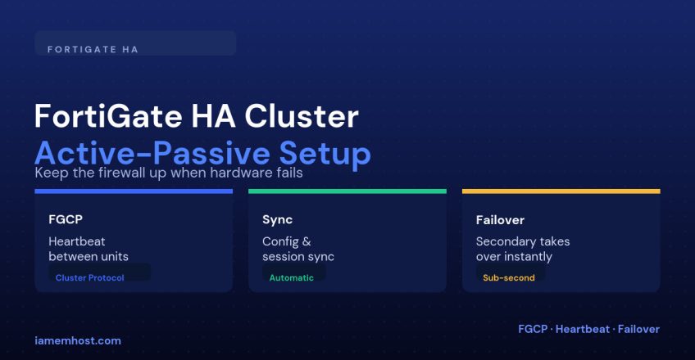Click 'Keep the firewall up when hardware fails' subtitle
The height and width of the screenshot is (360, 695).
coord(169,173)
